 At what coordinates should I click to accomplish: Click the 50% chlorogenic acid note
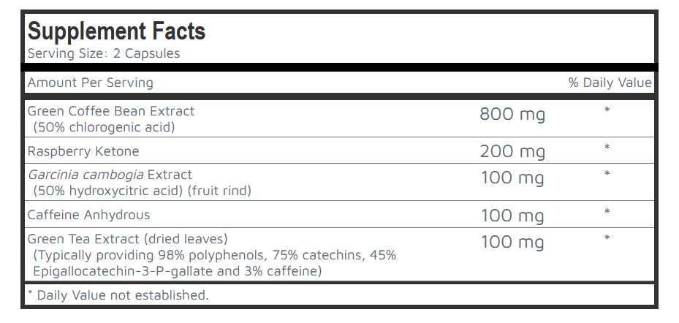[x=104, y=127]
